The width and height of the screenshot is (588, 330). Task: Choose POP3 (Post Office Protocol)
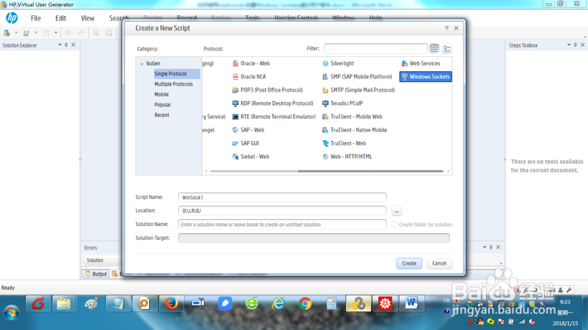[268, 90]
